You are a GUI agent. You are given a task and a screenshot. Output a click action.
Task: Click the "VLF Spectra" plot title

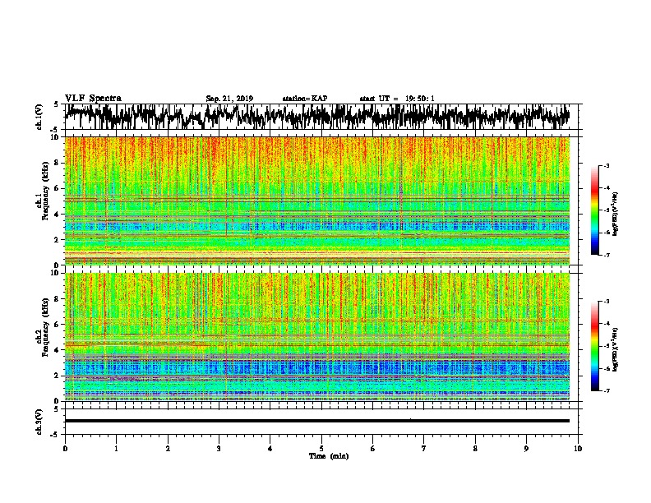pos(93,99)
